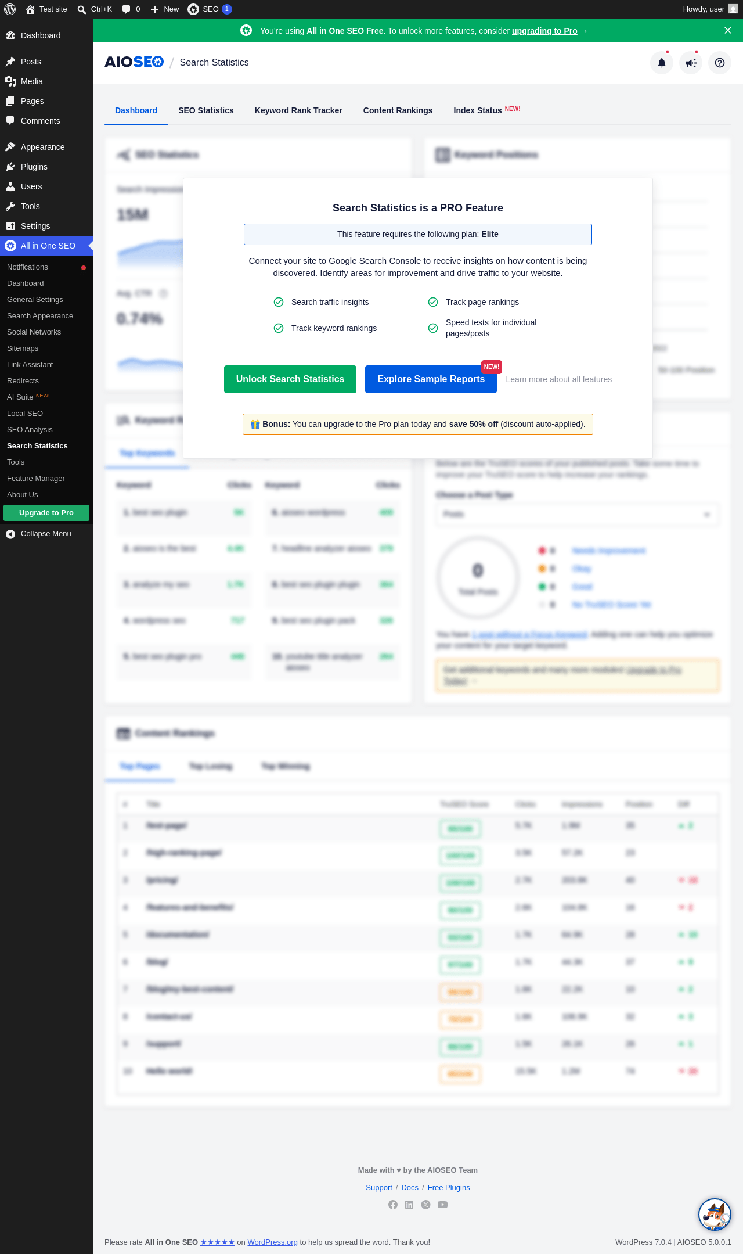The image size is (743, 1254).
Task: Open the WordPress.org footer link
Action: [x=273, y=1242]
